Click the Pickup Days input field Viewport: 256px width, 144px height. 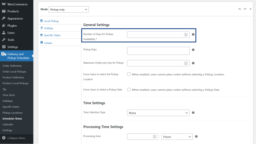tap(158, 51)
